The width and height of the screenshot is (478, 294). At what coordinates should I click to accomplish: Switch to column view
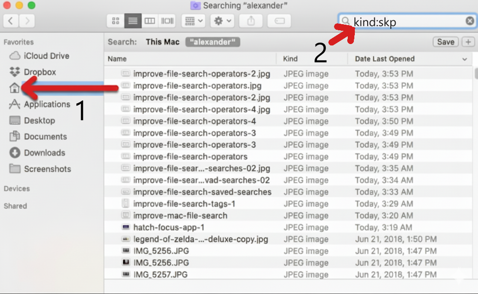[x=150, y=20]
